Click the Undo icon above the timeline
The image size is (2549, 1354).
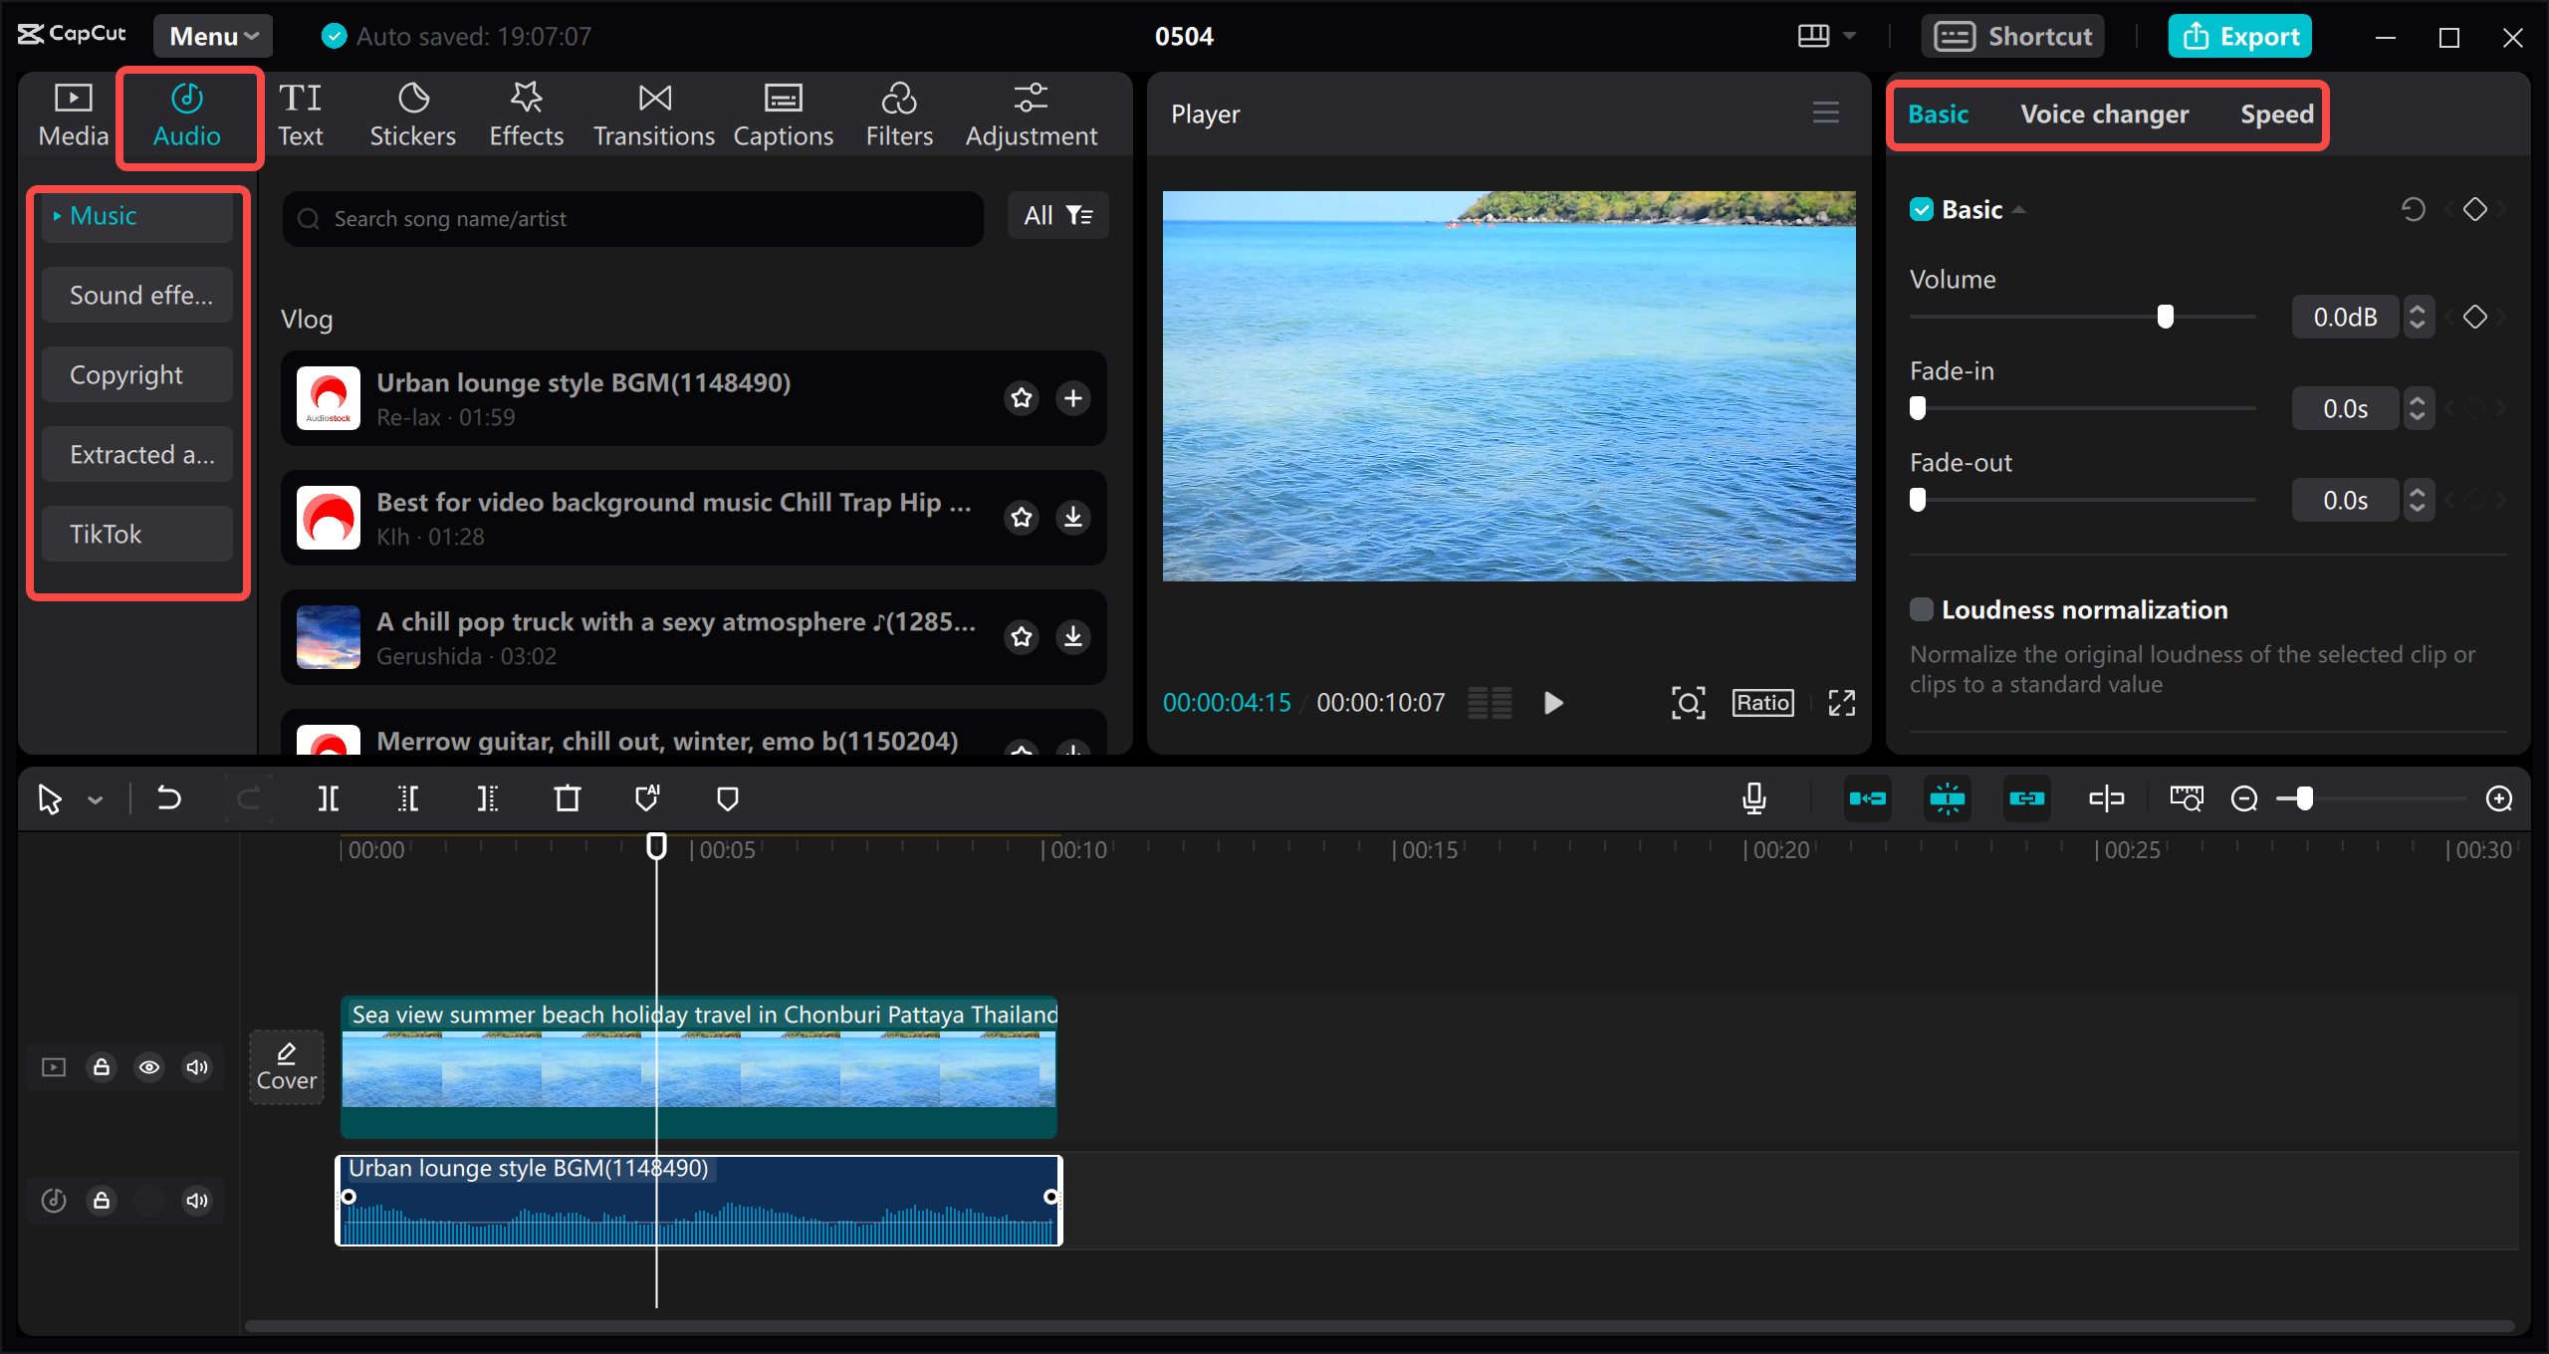[x=168, y=797]
